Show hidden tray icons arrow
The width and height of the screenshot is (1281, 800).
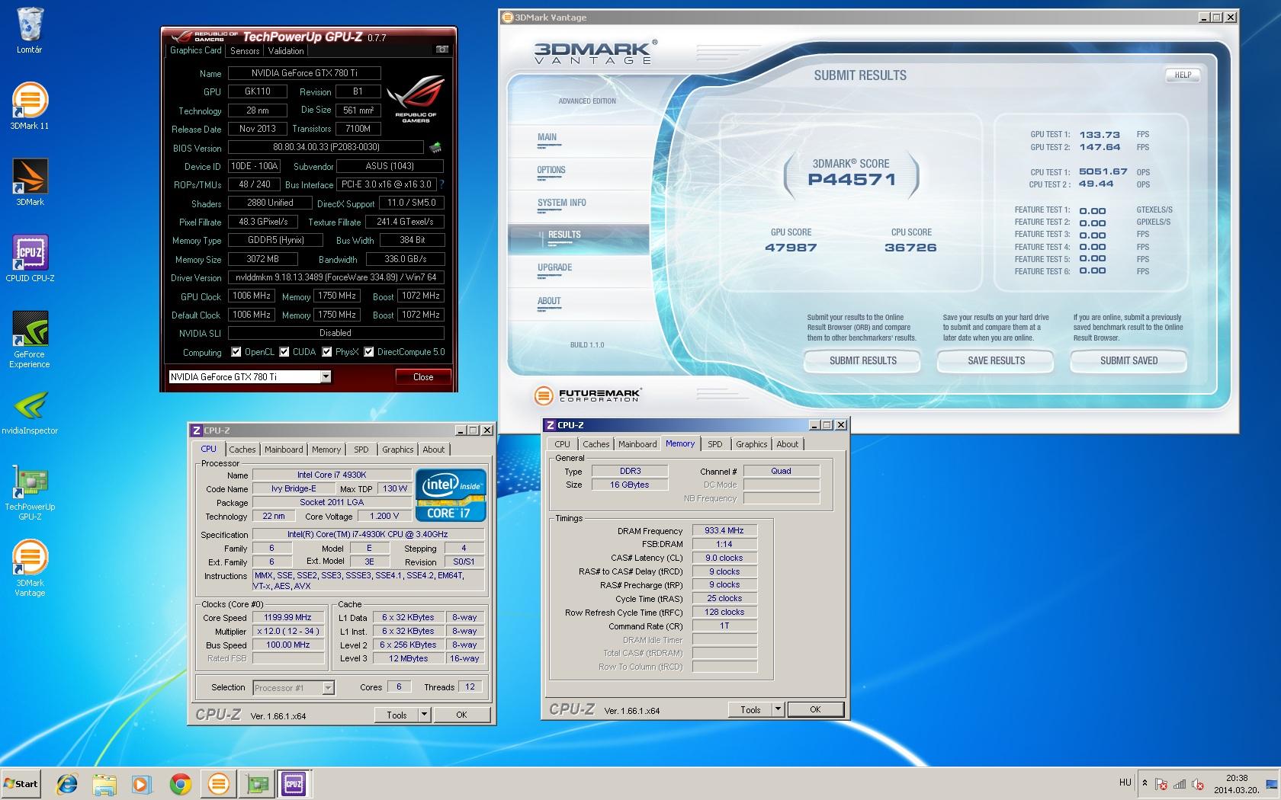tap(1144, 783)
